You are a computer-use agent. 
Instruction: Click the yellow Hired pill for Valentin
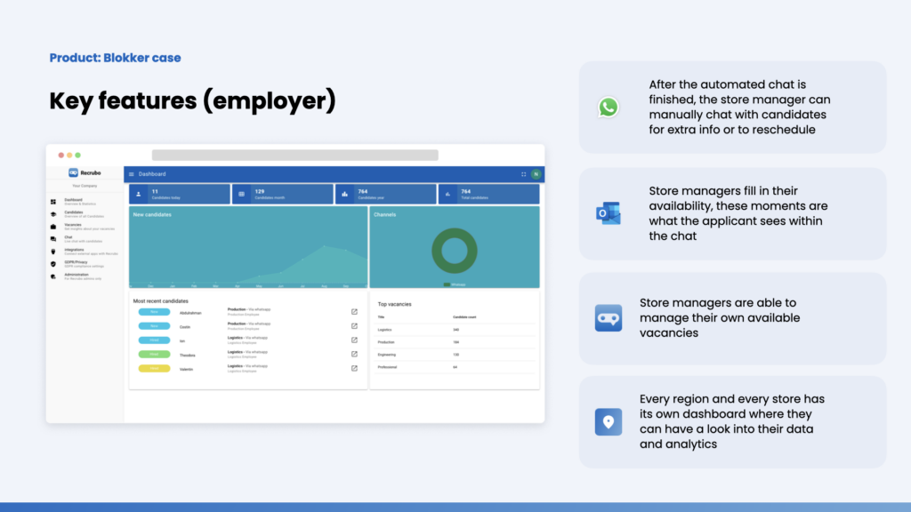coord(154,368)
